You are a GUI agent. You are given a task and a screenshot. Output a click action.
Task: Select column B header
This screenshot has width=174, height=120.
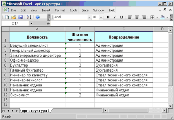pyautogui.click(x=80, y=29)
